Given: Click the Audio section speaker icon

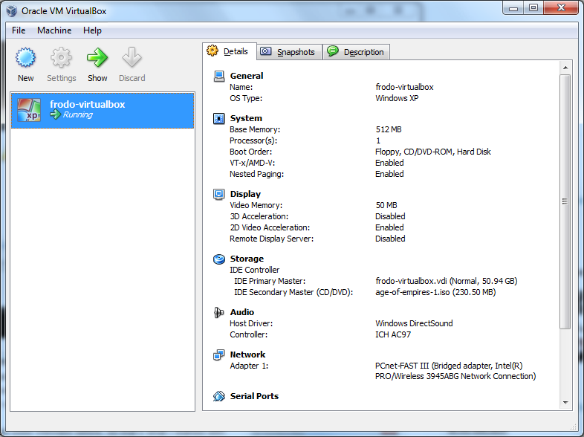Looking at the screenshot, I should click(x=218, y=312).
